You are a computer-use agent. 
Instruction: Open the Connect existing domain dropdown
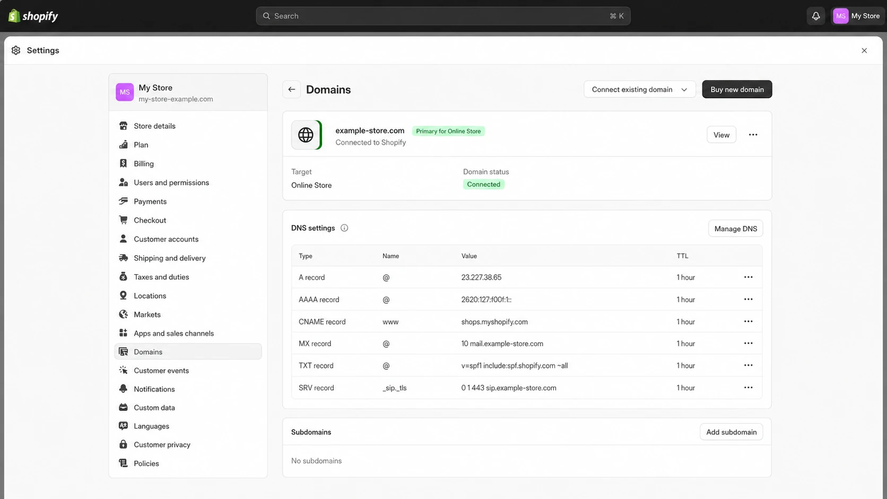640,89
